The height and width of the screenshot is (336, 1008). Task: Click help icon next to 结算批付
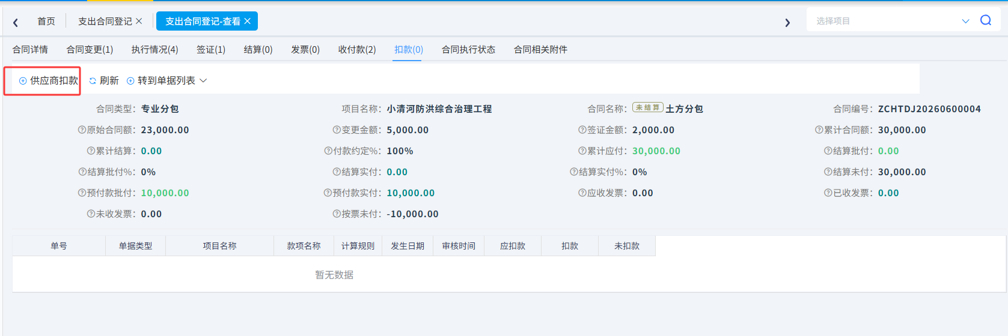(x=828, y=151)
